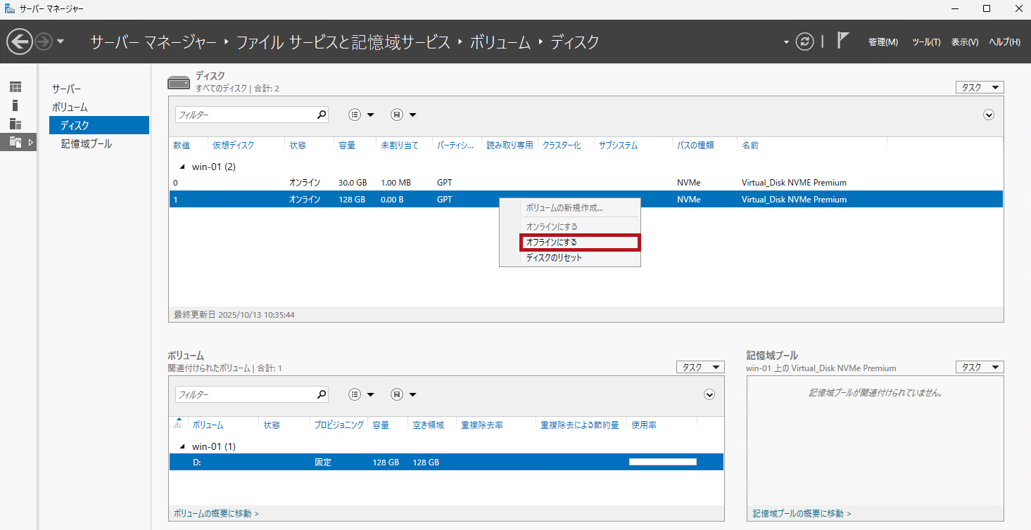Image resolution: width=1031 pixels, height=530 pixels.
Task: Collapse the win-01 (2) disk group
Action: pos(183,167)
